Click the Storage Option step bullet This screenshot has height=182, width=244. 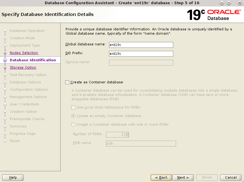[5, 68]
